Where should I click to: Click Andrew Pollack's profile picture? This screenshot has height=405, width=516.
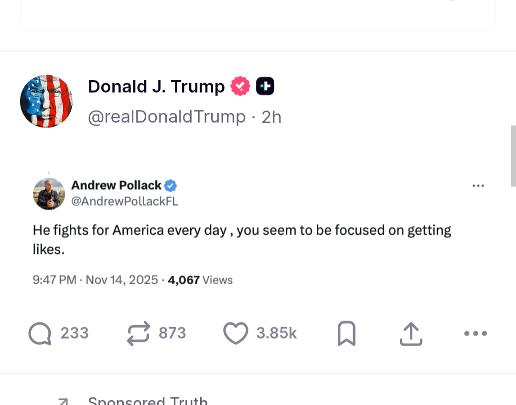coord(49,194)
